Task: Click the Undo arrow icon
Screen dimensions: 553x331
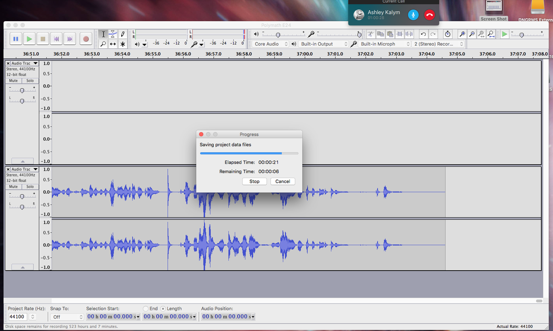Action: pyautogui.click(x=423, y=34)
